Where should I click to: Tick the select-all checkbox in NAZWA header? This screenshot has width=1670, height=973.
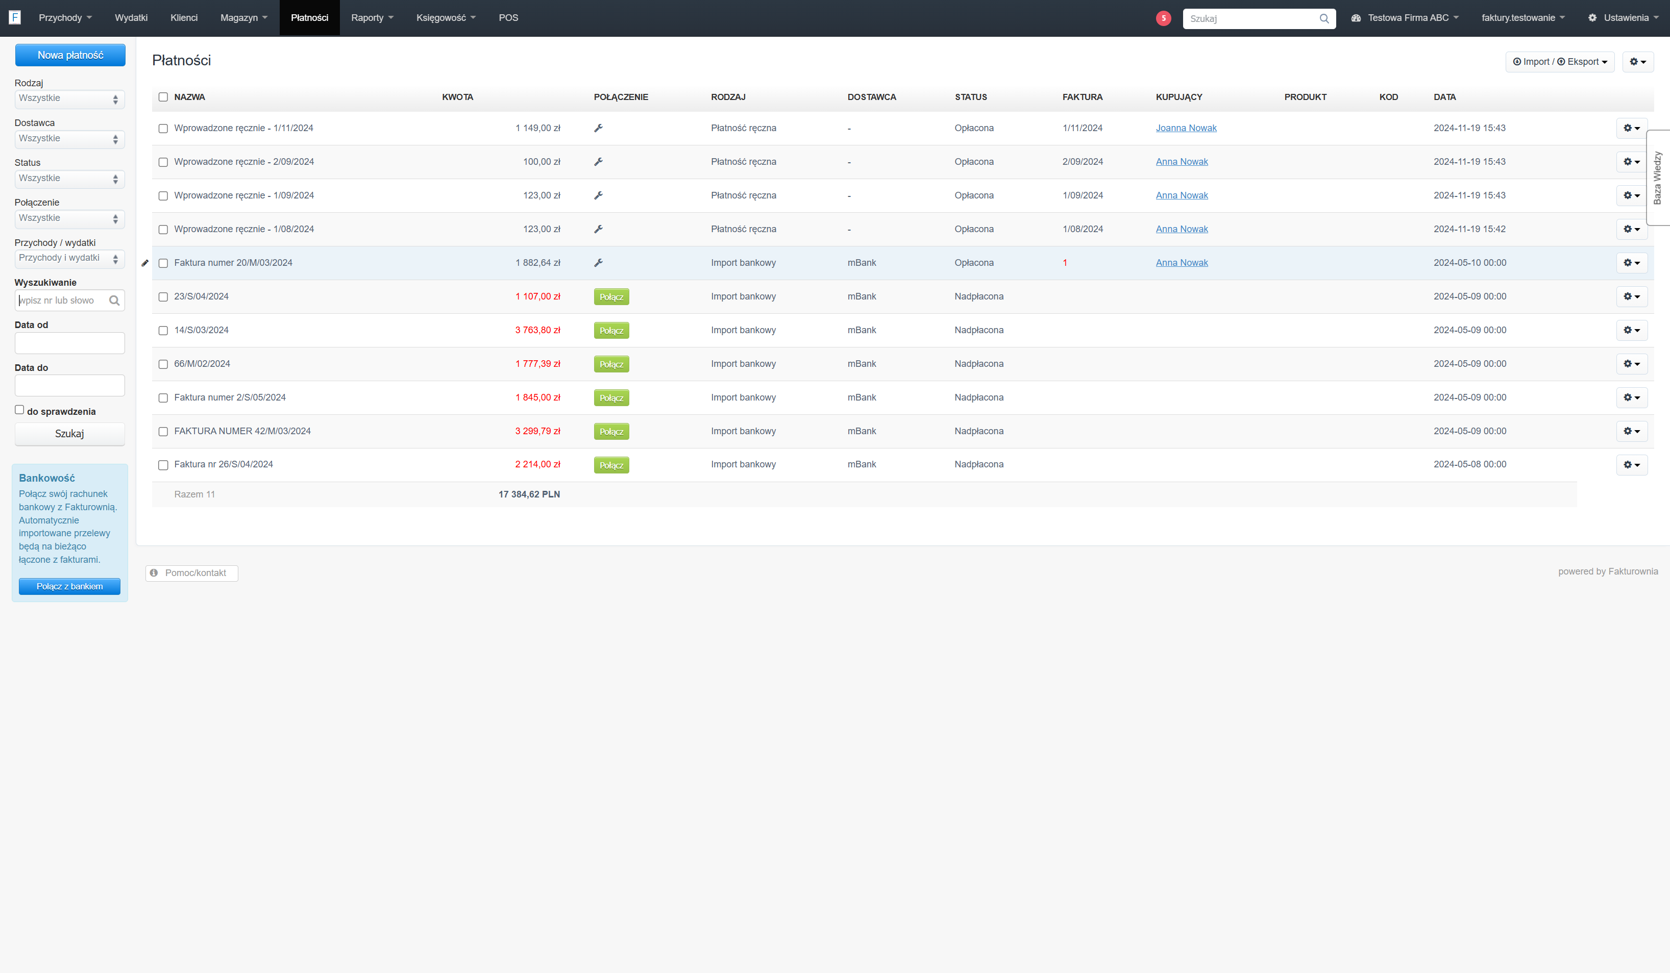tap(163, 97)
